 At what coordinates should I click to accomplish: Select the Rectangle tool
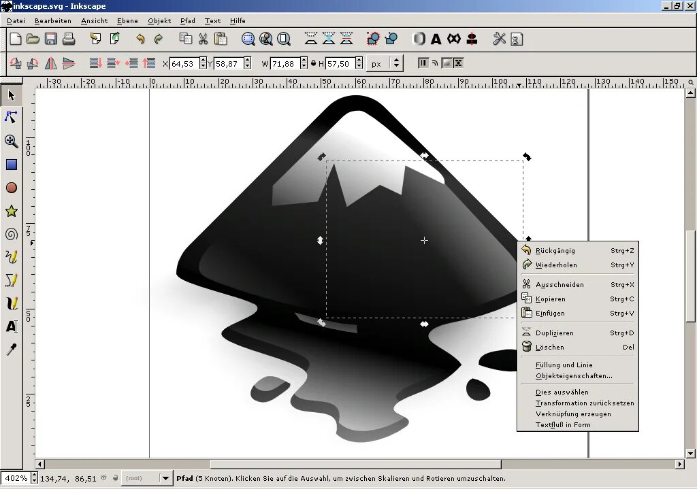point(12,165)
